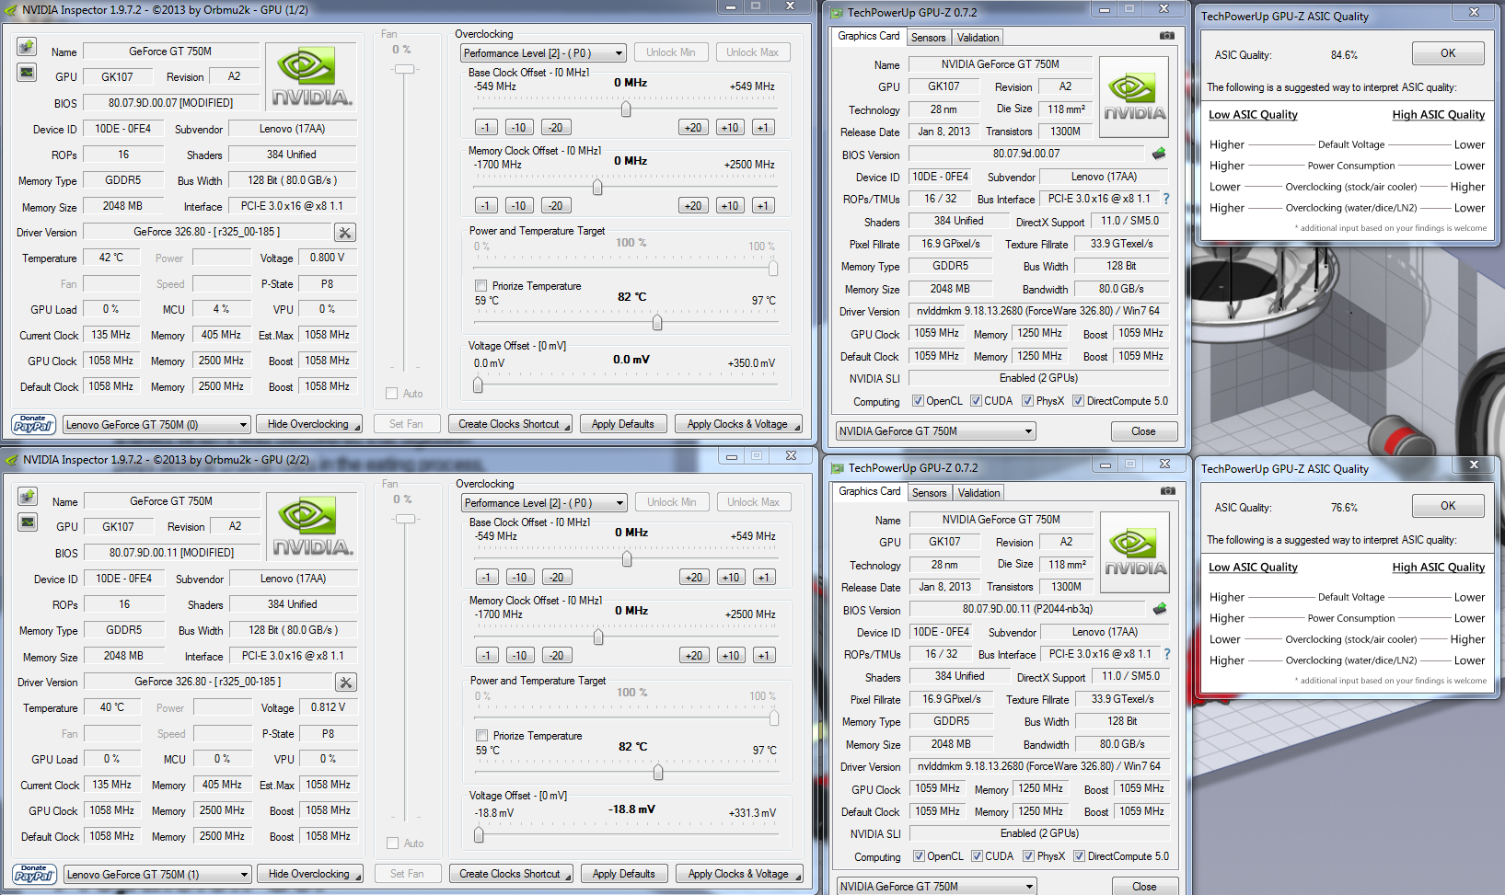This screenshot has width=1505, height=895.
Task: Toggle CUDA checkbox in lower GPU-Z window
Action: point(977,856)
